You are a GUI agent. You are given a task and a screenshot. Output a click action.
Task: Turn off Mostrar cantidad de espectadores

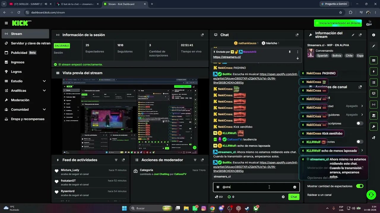pos(360,186)
